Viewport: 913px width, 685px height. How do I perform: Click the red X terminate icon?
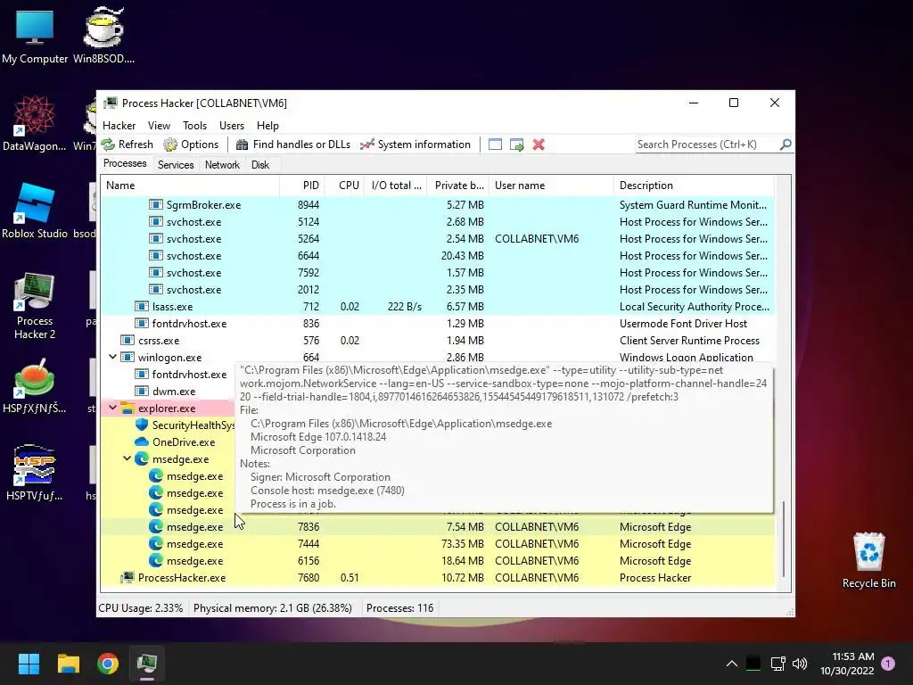[539, 144]
